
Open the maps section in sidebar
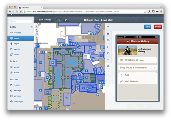coord(21,38)
